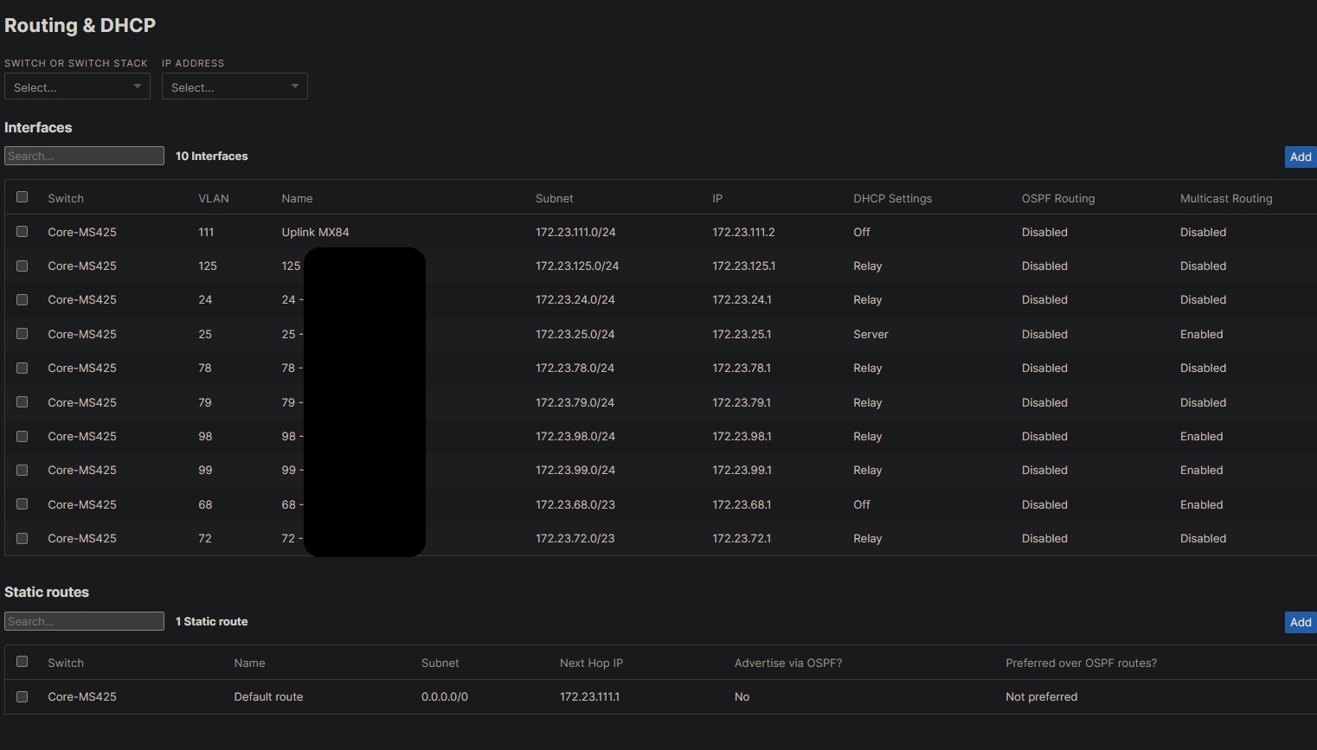Open the Switch or Switch Stack selector

click(77, 87)
